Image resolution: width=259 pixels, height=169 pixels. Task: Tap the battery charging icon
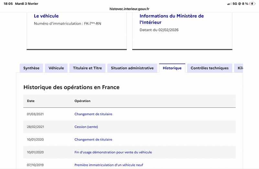click(x=252, y=4)
